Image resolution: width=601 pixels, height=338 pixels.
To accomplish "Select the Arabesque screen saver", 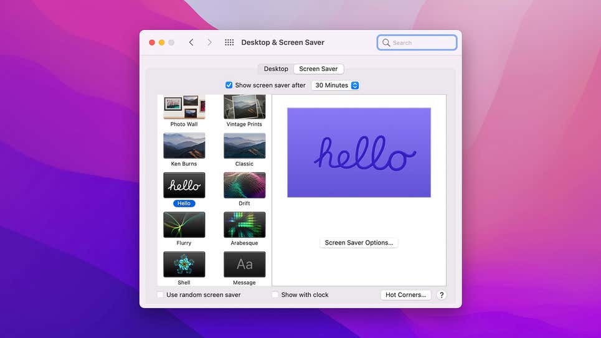I will (x=245, y=225).
